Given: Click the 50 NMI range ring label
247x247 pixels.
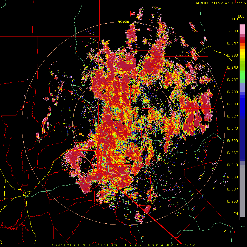Looking at the screenshot, I should pyautogui.click(x=123, y=73).
